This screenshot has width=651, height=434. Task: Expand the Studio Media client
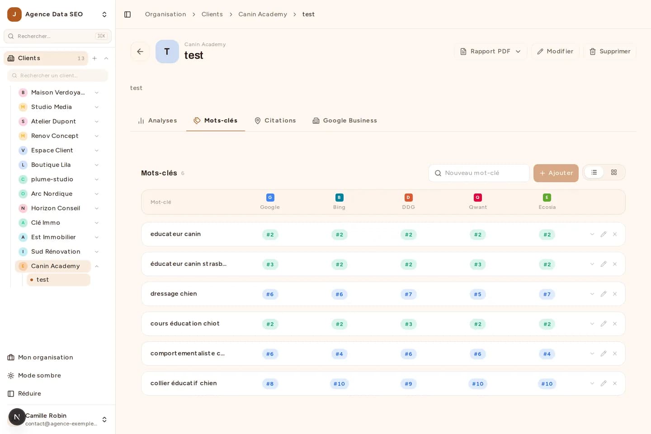click(x=97, y=107)
